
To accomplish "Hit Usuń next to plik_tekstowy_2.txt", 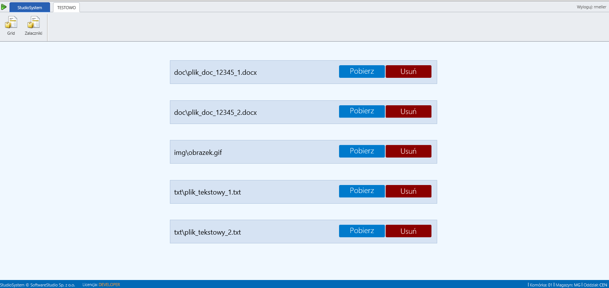I will [409, 231].
